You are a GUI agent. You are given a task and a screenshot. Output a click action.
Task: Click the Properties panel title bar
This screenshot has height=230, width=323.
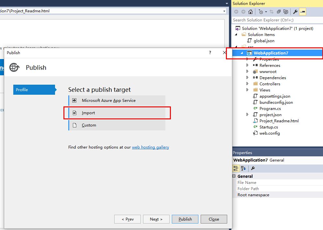277,152
